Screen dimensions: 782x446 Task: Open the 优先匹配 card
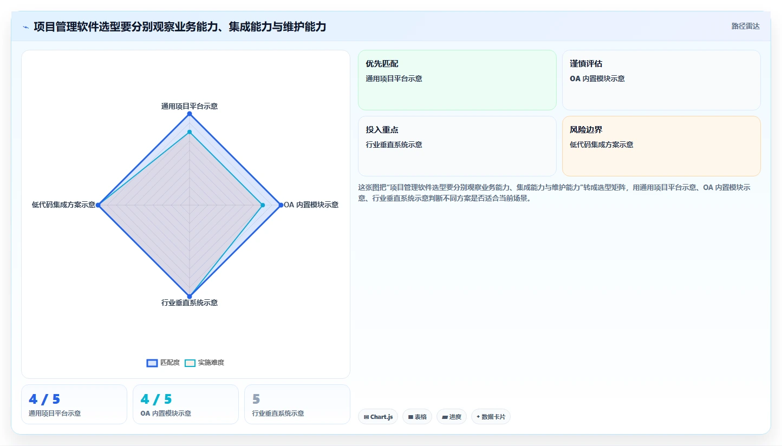(457, 80)
